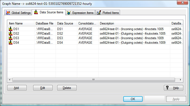Select the DS1 item name

click(16, 29)
